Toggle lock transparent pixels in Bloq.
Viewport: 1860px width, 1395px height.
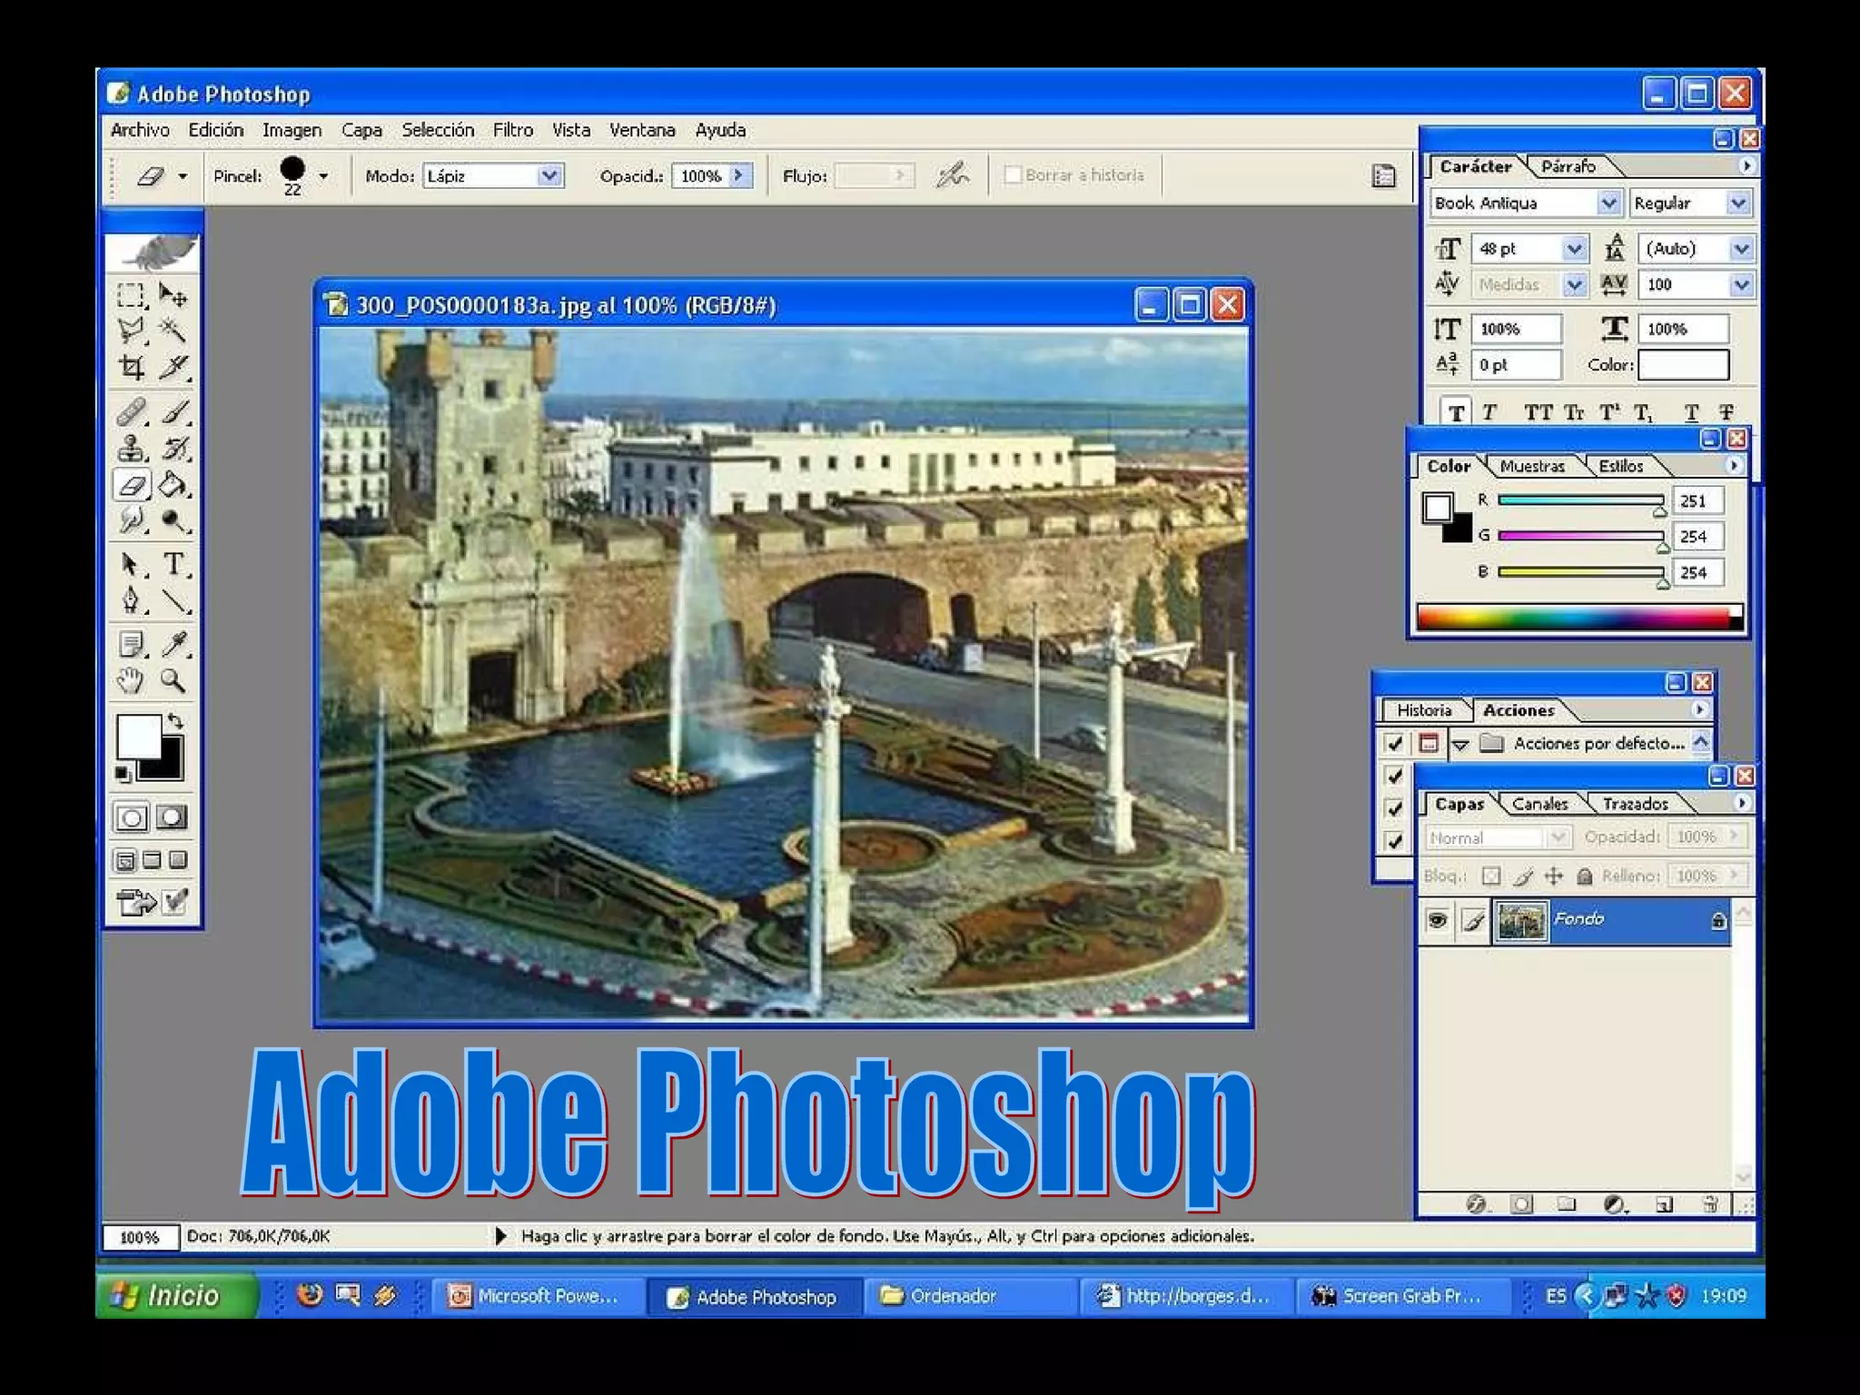coord(1491,876)
